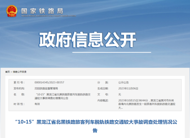The image size is (190, 138).
Task: Click index number 000014345/2023-00357
Action: click(49, 83)
